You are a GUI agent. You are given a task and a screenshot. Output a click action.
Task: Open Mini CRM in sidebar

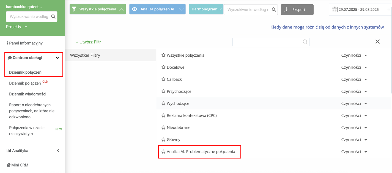coord(18,165)
